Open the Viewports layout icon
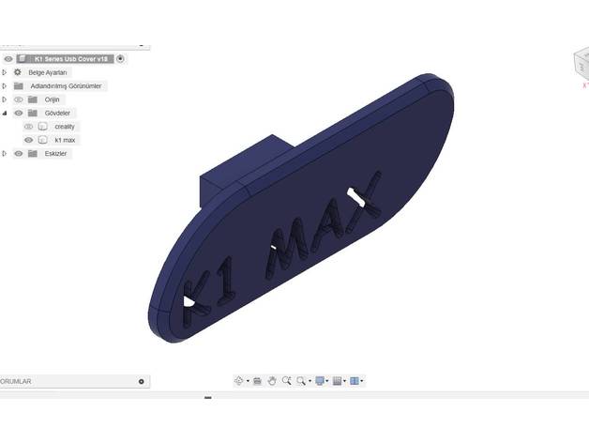Screen dimensions: 589x443 pos(354,381)
